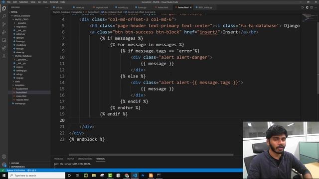Switch to the Output panel tab
The height and width of the screenshot is (179, 319).
(x=70, y=159)
